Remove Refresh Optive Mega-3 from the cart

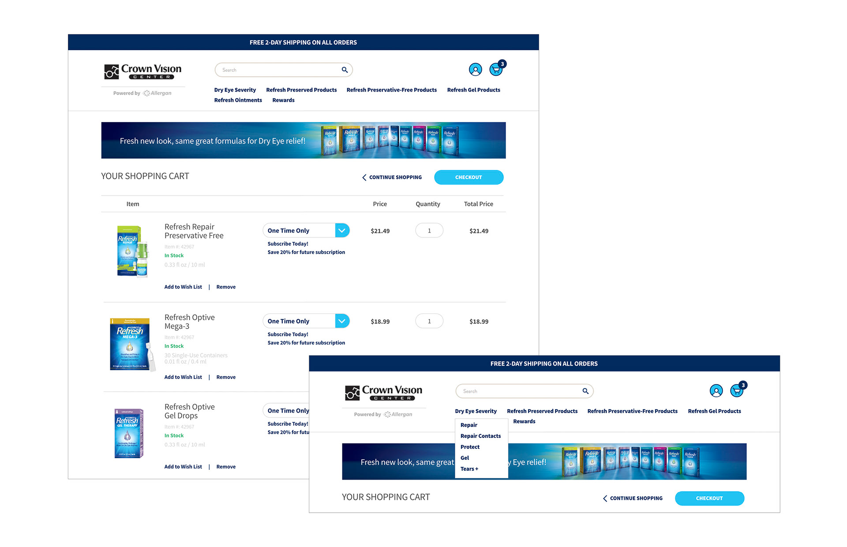(x=226, y=377)
